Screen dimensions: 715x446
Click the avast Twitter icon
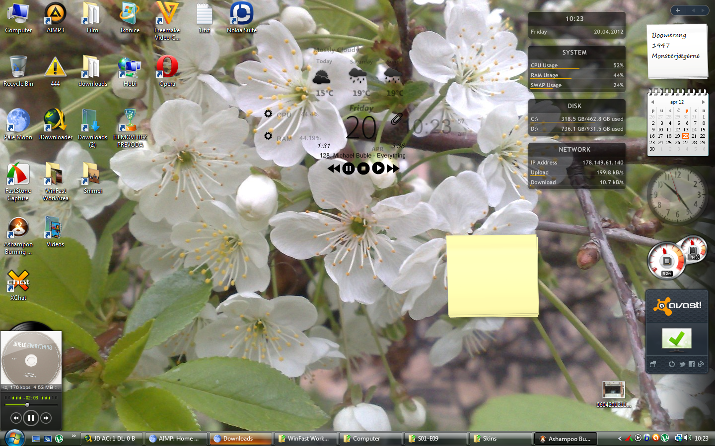coord(682,364)
